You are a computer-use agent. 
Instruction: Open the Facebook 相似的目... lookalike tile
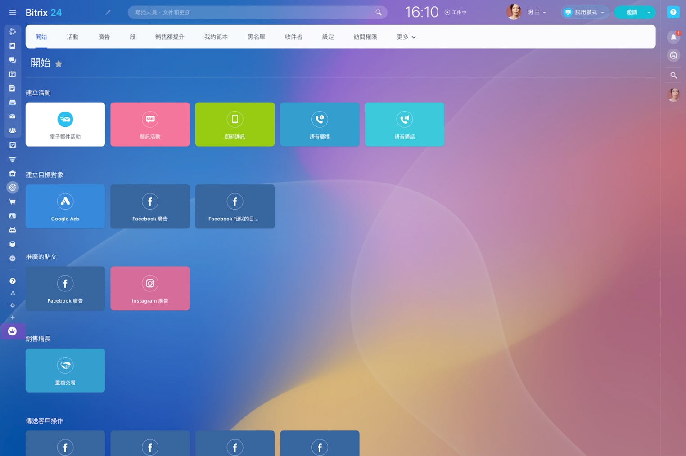coord(235,206)
